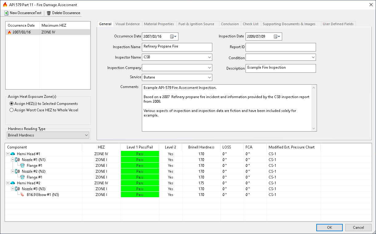Viewport: 376px width, 234px height.
Task: Click the Nozzle #3 (N3) icon
Action: tap(18, 189)
